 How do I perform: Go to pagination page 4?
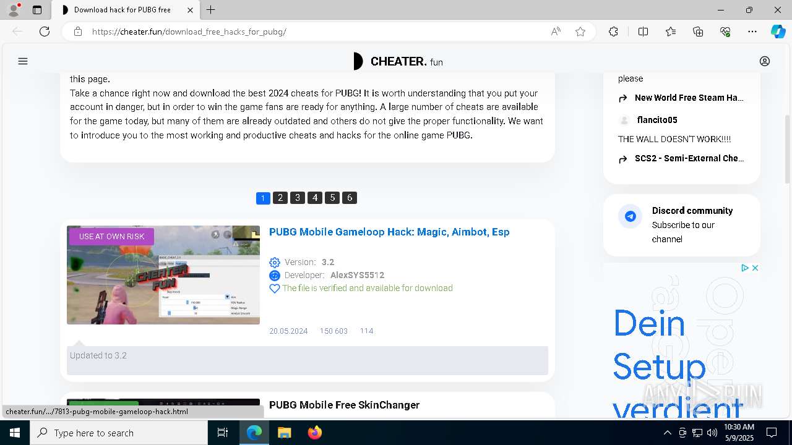click(315, 198)
